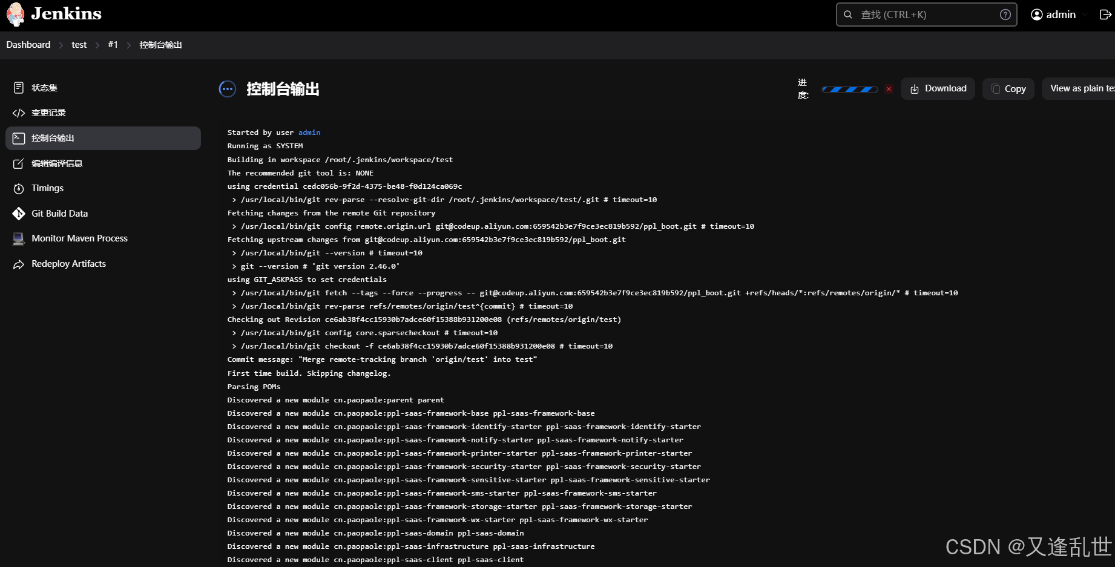Click the search magnifier icon

click(848, 15)
